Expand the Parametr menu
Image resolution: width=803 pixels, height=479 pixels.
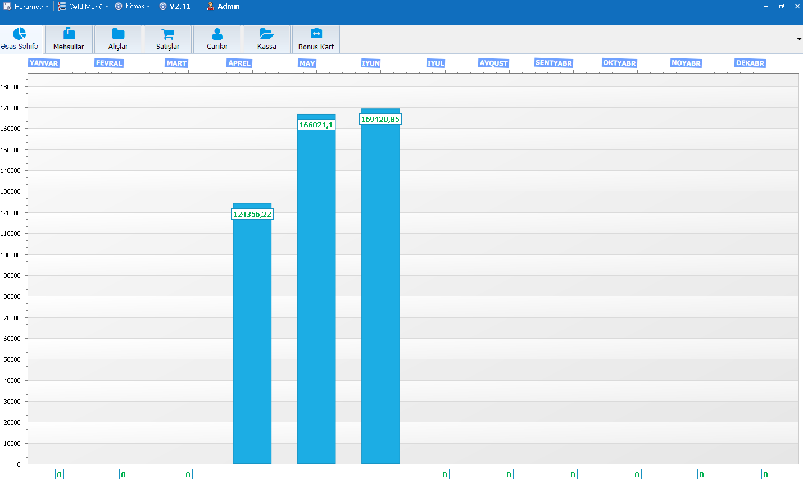26,6
